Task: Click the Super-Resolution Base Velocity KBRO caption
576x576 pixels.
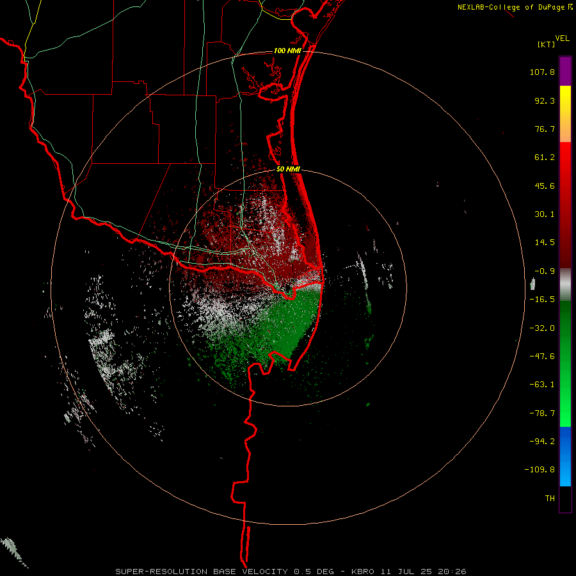Action: (x=291, y=572)
